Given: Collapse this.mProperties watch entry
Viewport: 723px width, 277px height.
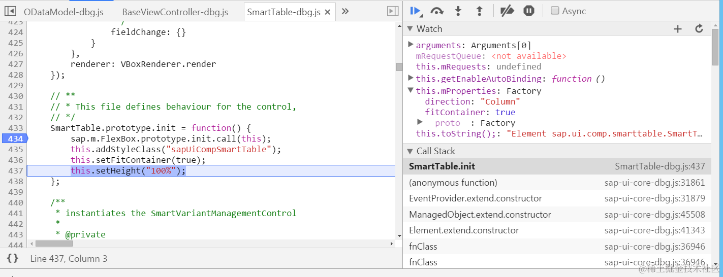Looking at the screenshot, I should [411, 90].
